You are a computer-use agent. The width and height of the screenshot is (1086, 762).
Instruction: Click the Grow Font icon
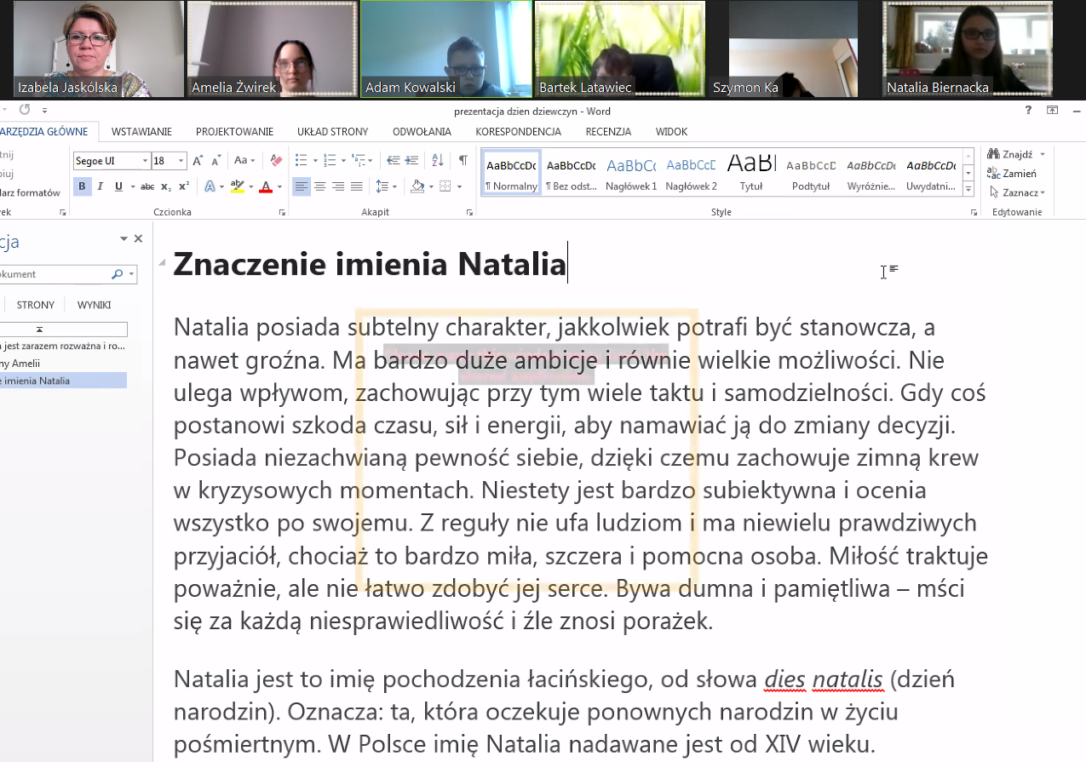pyautogui.click(x=198, y=160)
